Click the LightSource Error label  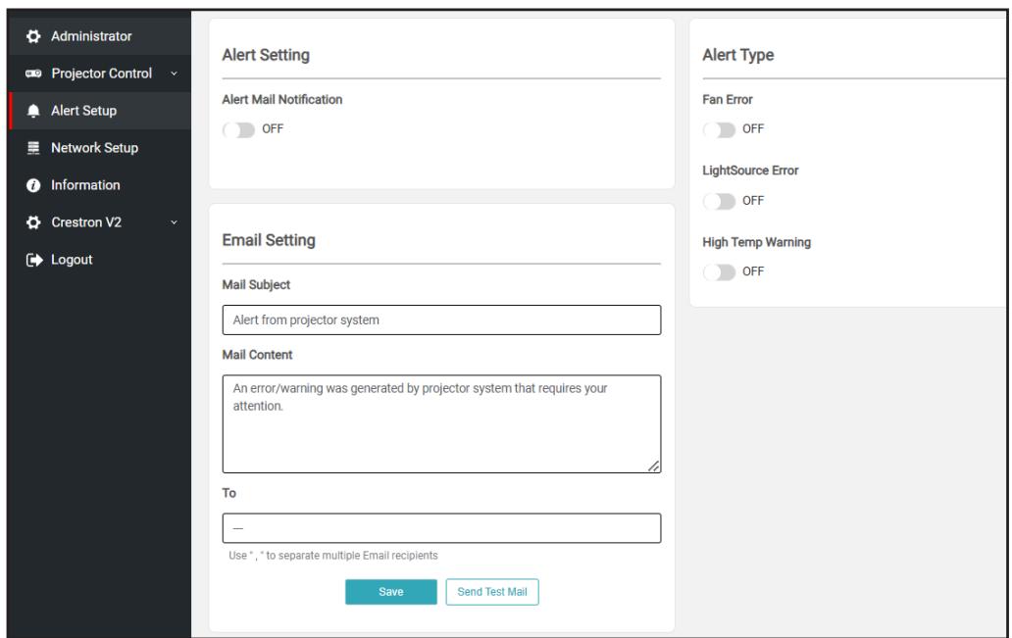pyautogui.click(x=750, y=171)
